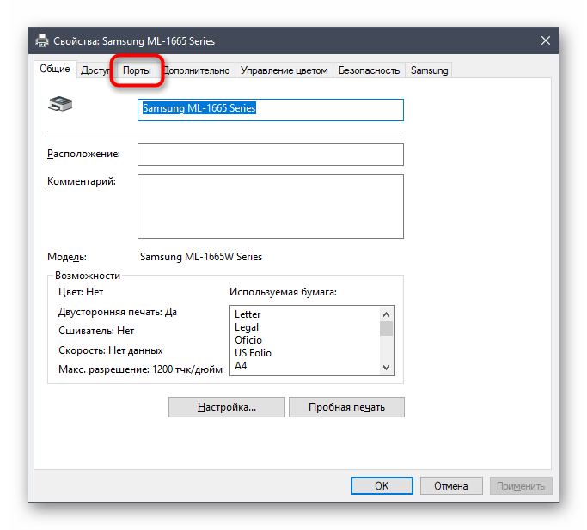587x530 pixels.
Task: Click the Расположение input field
Action: pyautogui.click(x=270, y=154)
